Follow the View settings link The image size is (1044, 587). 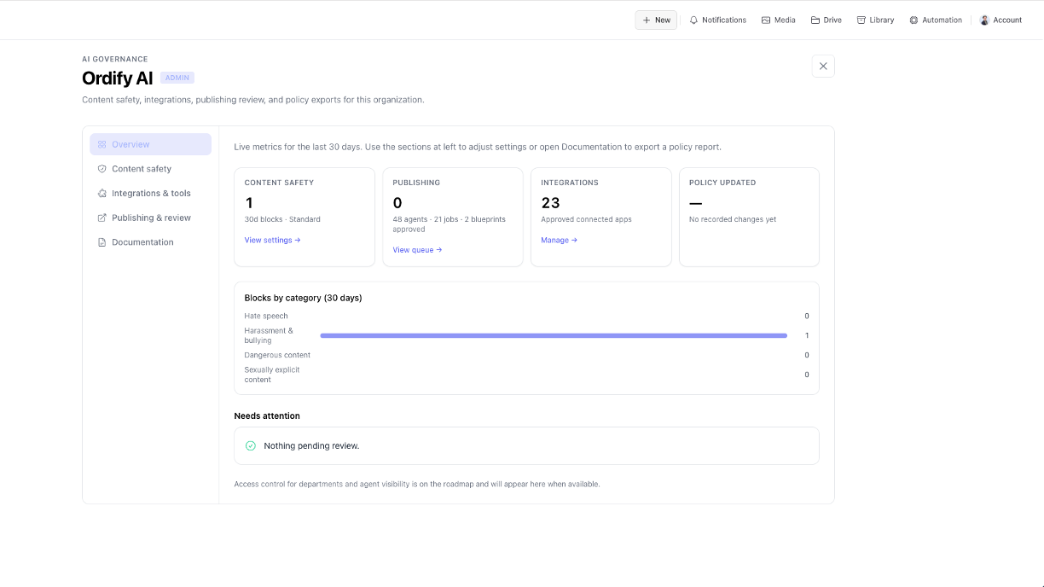272,240
